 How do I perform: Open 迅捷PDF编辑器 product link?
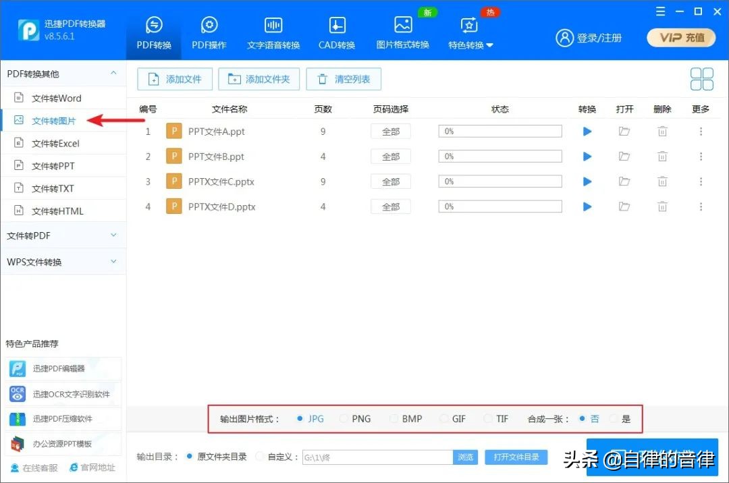pos(63,369)
